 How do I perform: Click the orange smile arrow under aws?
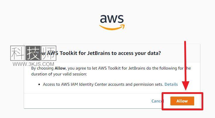point(112,27)
